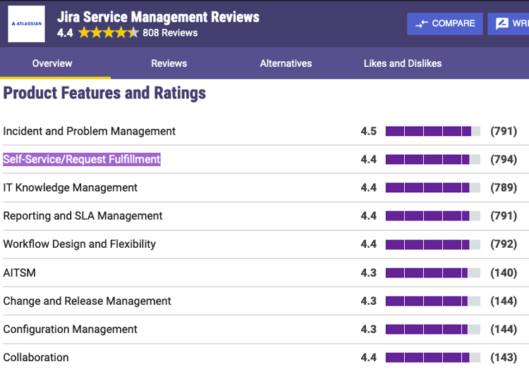Select the IT Knowledge Management label

click(70, 187)
